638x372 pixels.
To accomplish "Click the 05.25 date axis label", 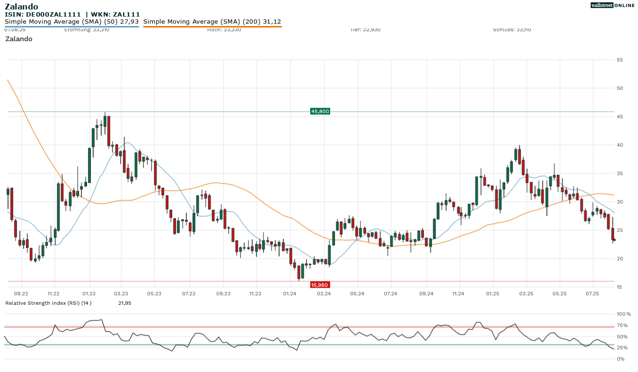I will point(559,294).
